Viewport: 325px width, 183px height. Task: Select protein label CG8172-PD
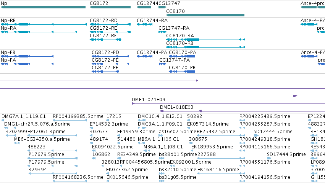pos(105,53)
